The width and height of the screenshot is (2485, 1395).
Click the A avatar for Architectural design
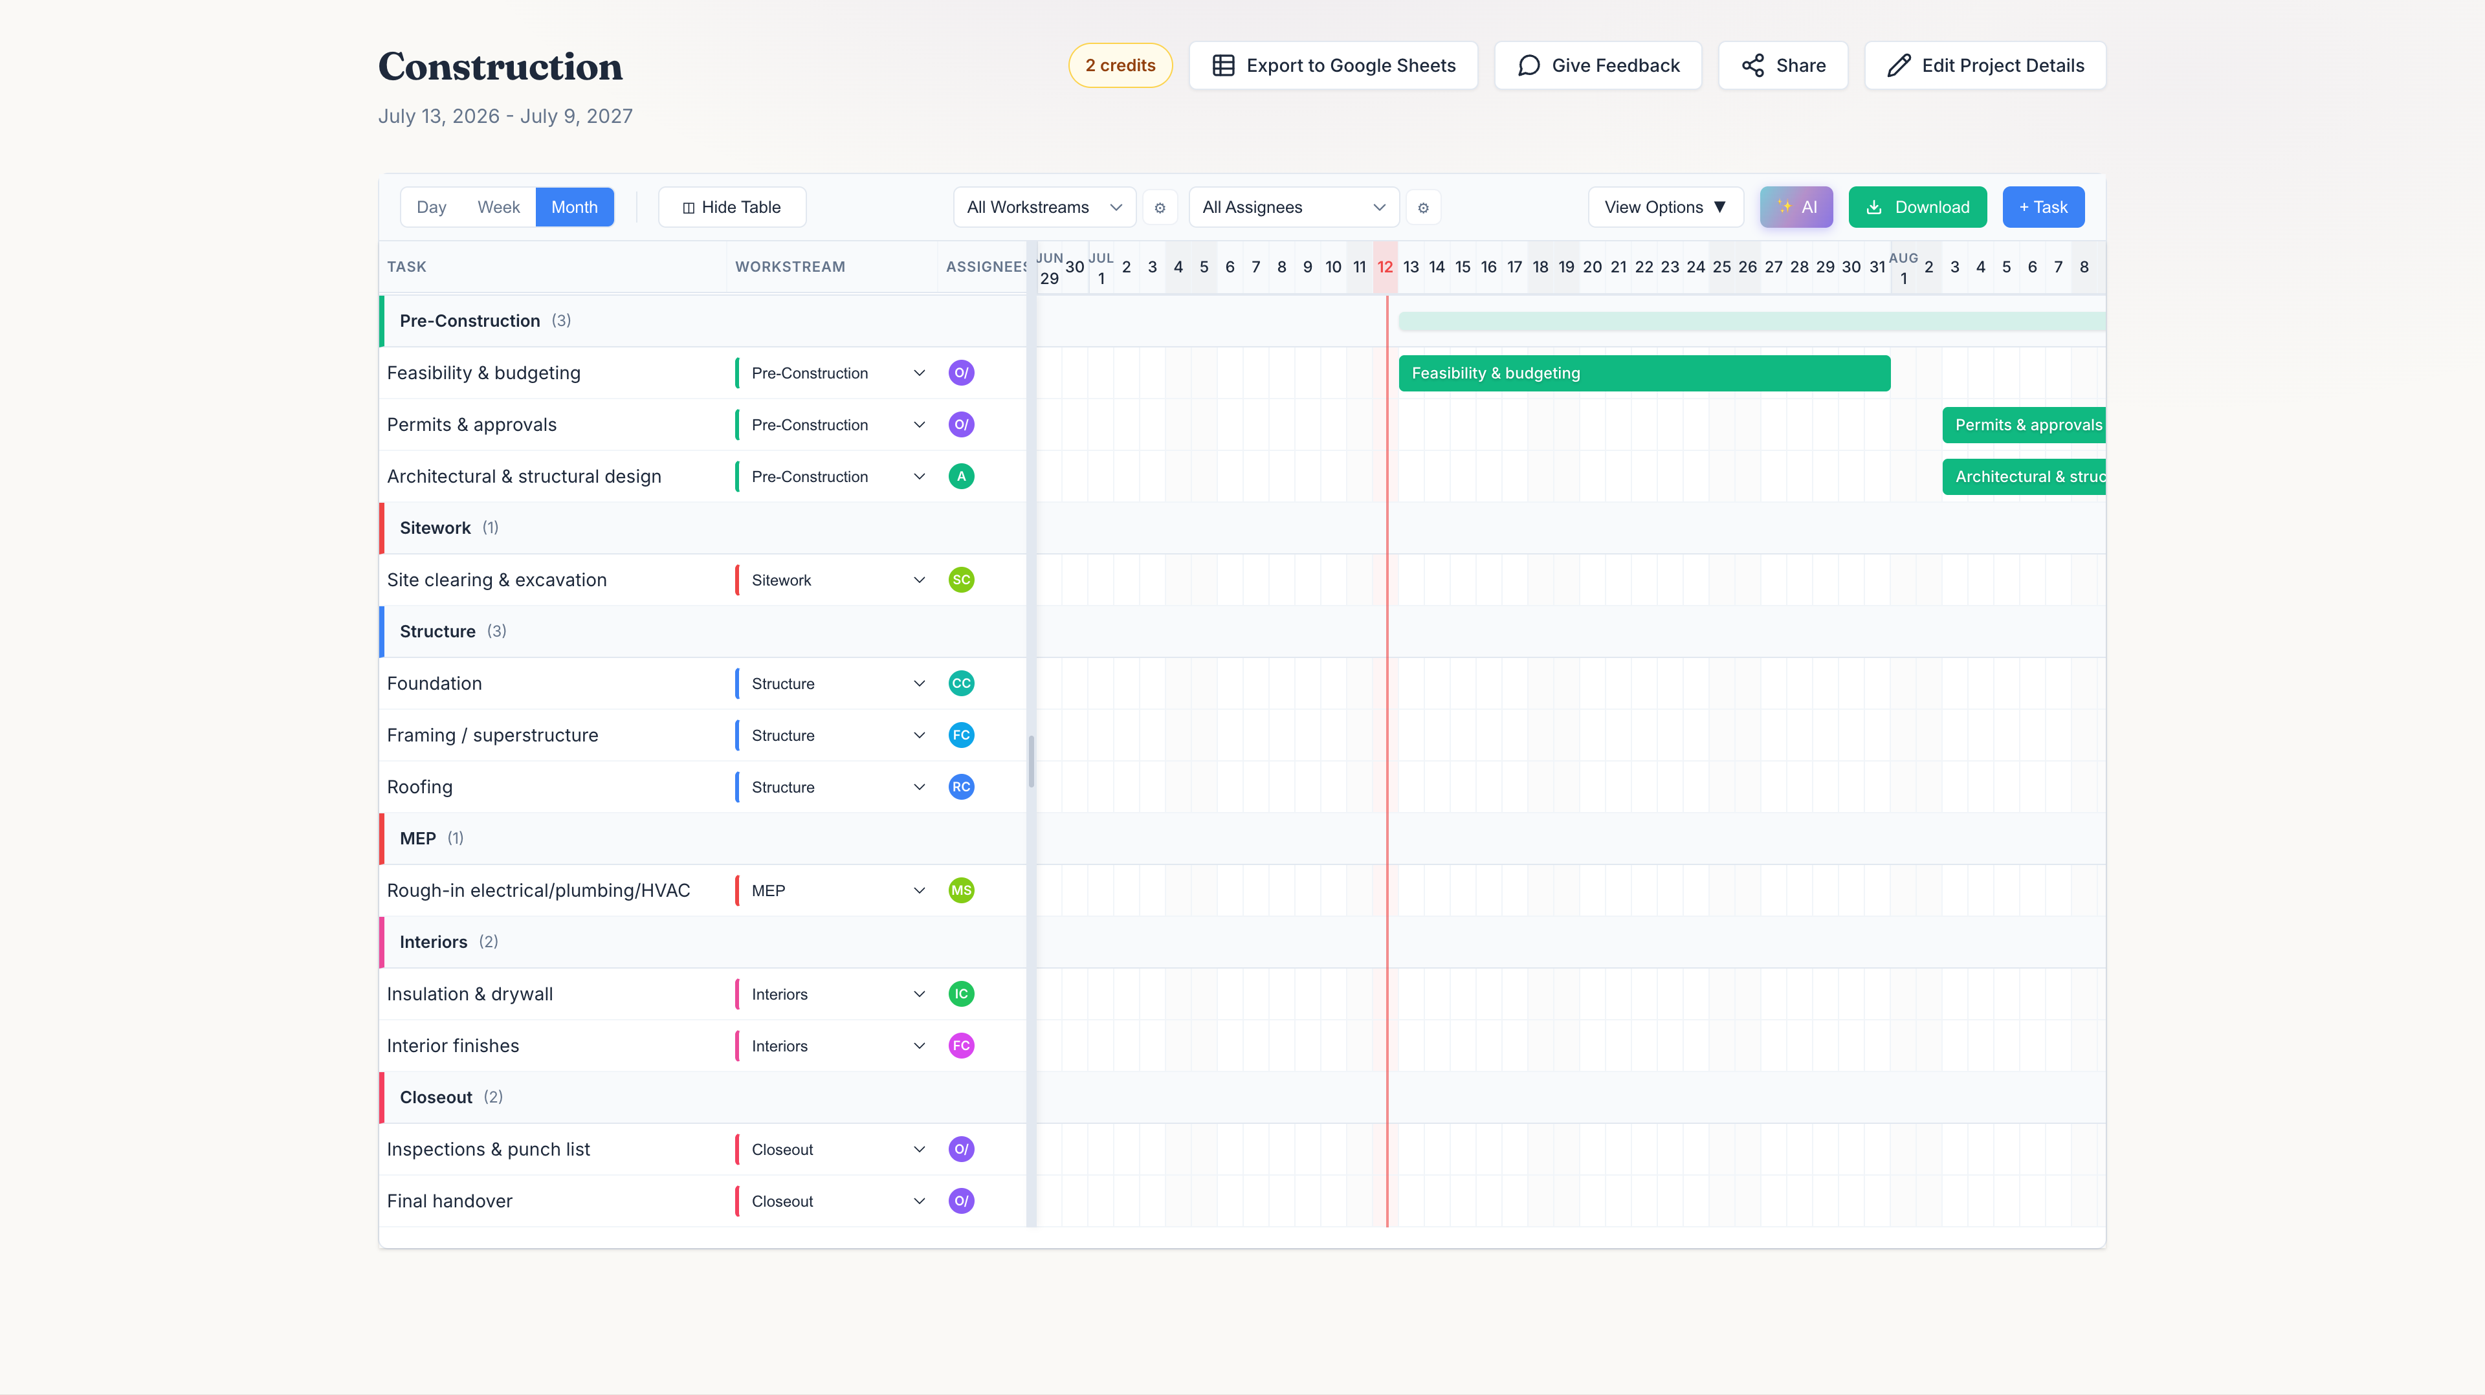pyautogui.click(x=961, y=477)
